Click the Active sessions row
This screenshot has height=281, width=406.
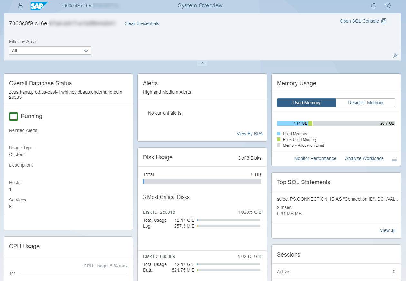336,272
